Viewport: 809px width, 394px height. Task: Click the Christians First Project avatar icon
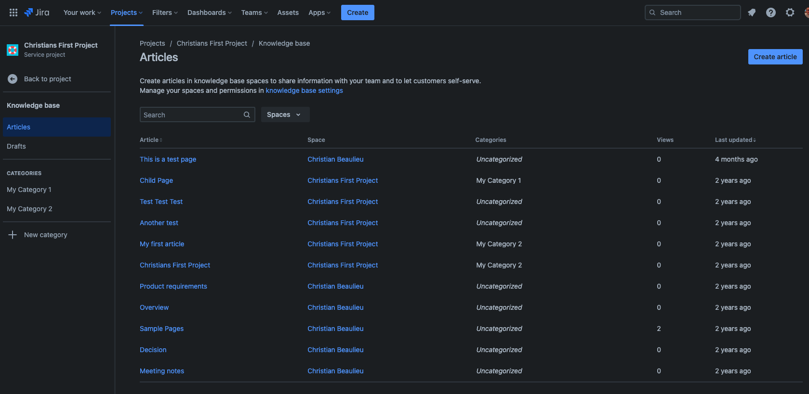(13, 50)
